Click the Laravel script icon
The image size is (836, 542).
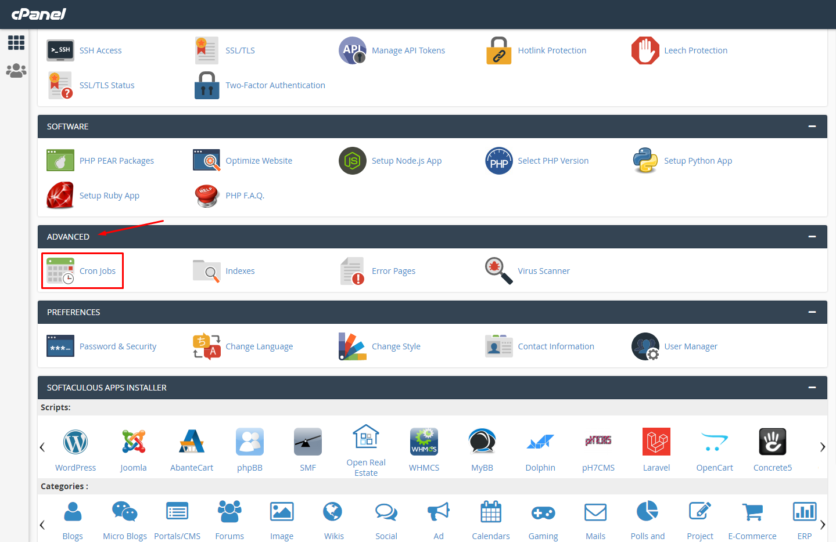tap(656, 442)
